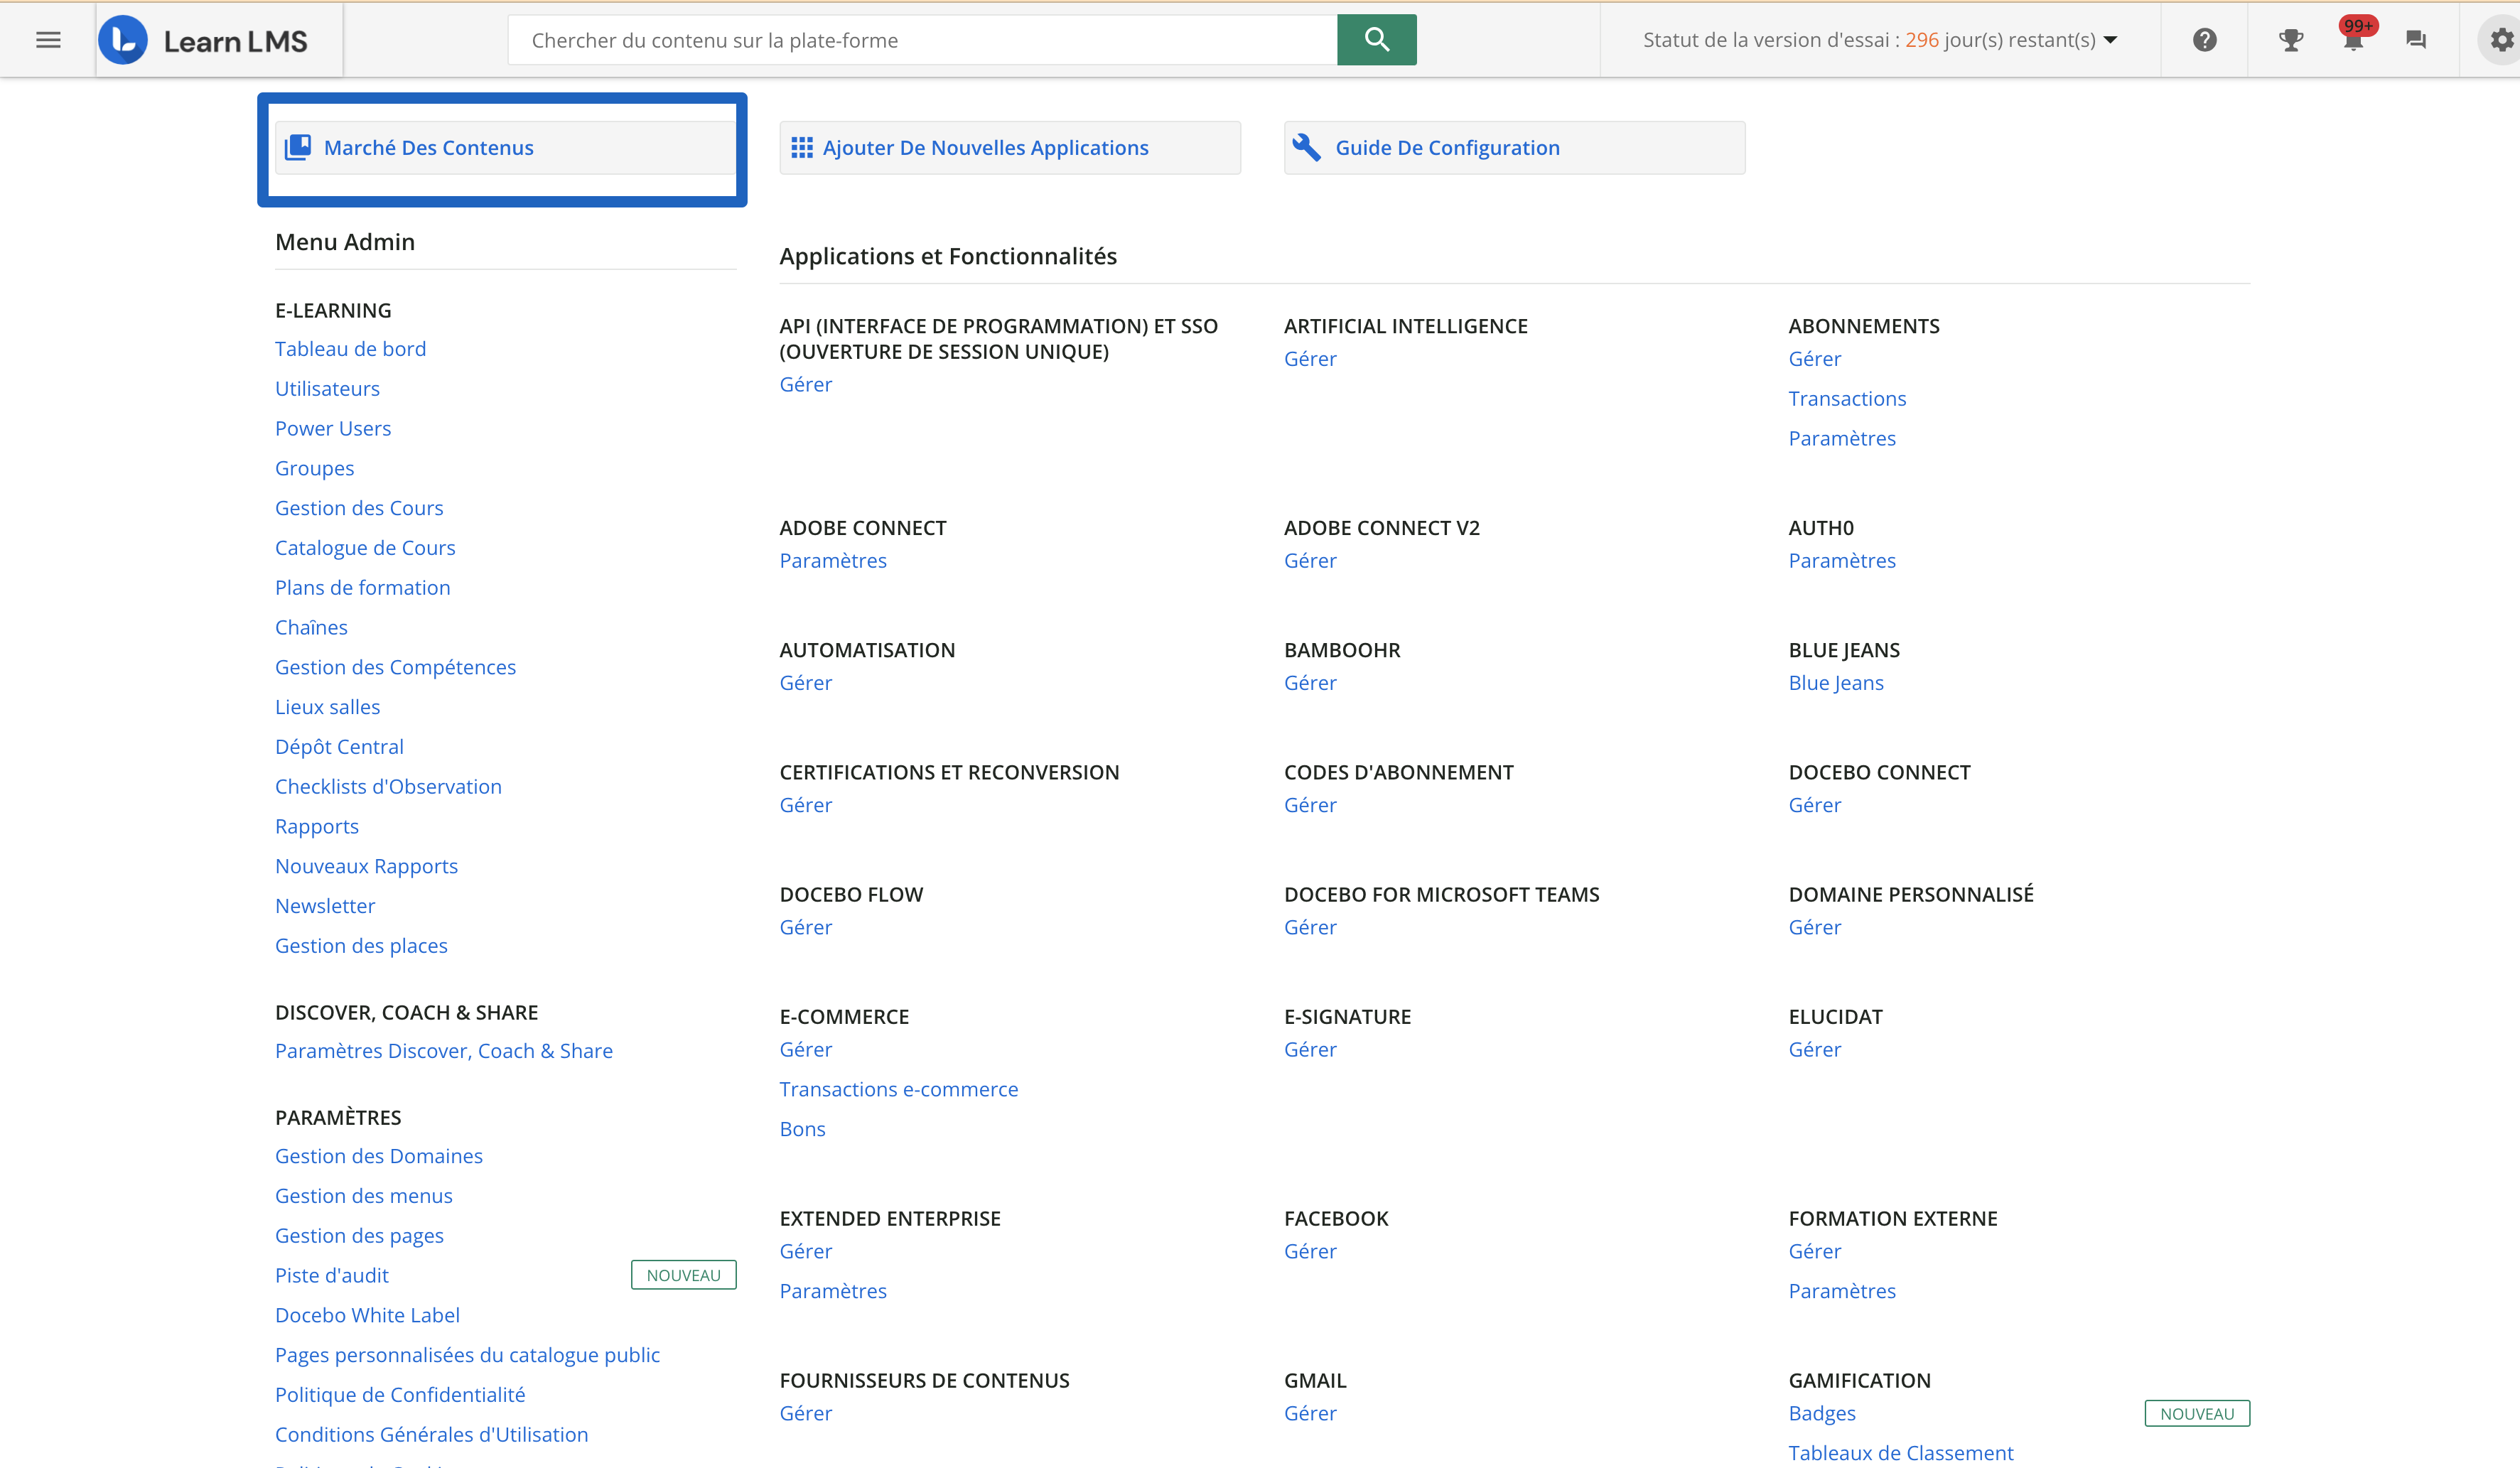Open Transactions e-commerce
The height and width of the screenshot is (1468, 2520).
[898, 1089]
